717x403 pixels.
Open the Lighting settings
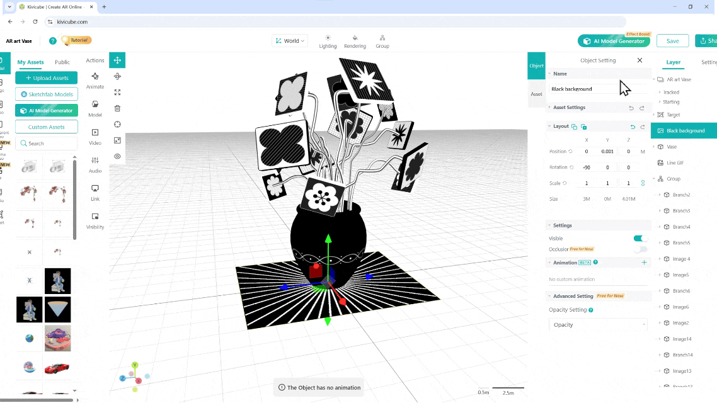pos(328,42)
